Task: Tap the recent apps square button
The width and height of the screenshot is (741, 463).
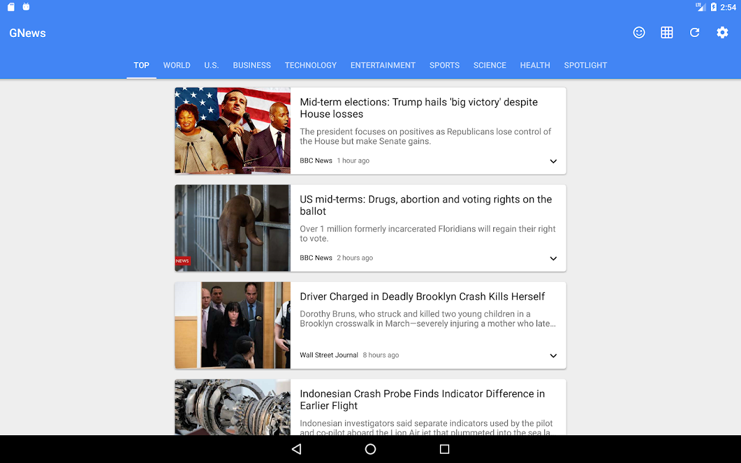Action: (445, 449)
